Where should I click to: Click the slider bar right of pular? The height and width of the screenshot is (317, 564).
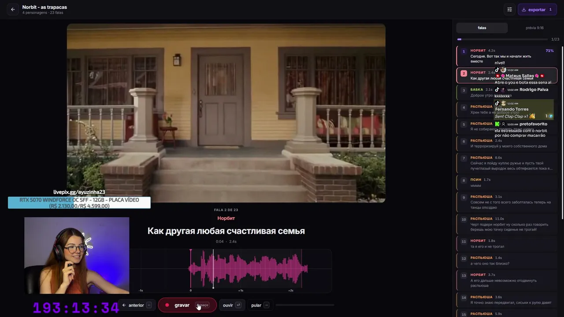pyautogui.click(x=305, y=305)
